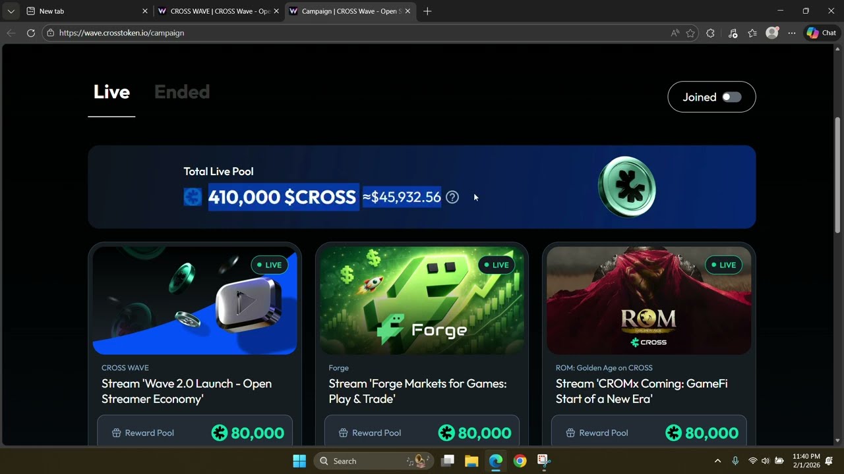844x474 pixels.
Task: Open 'Wave 2.0 Launch - Open Streamer Economy' title
Action: (x=187, y=391)
